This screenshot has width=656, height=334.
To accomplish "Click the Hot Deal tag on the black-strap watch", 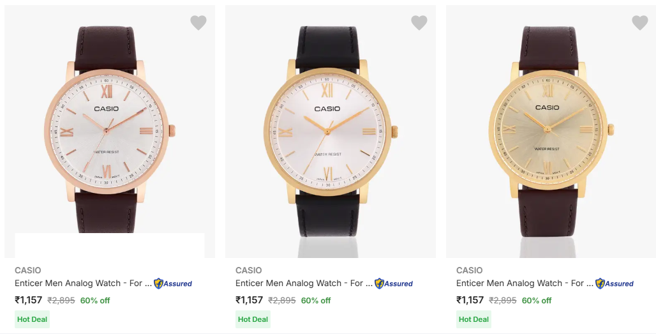I will pos(253,319).
